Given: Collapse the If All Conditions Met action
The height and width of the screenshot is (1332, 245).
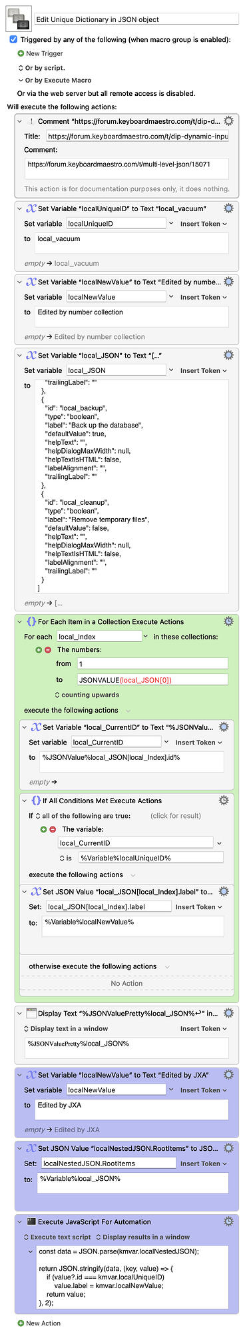Looking at the screenshot, I should [25, 801].
